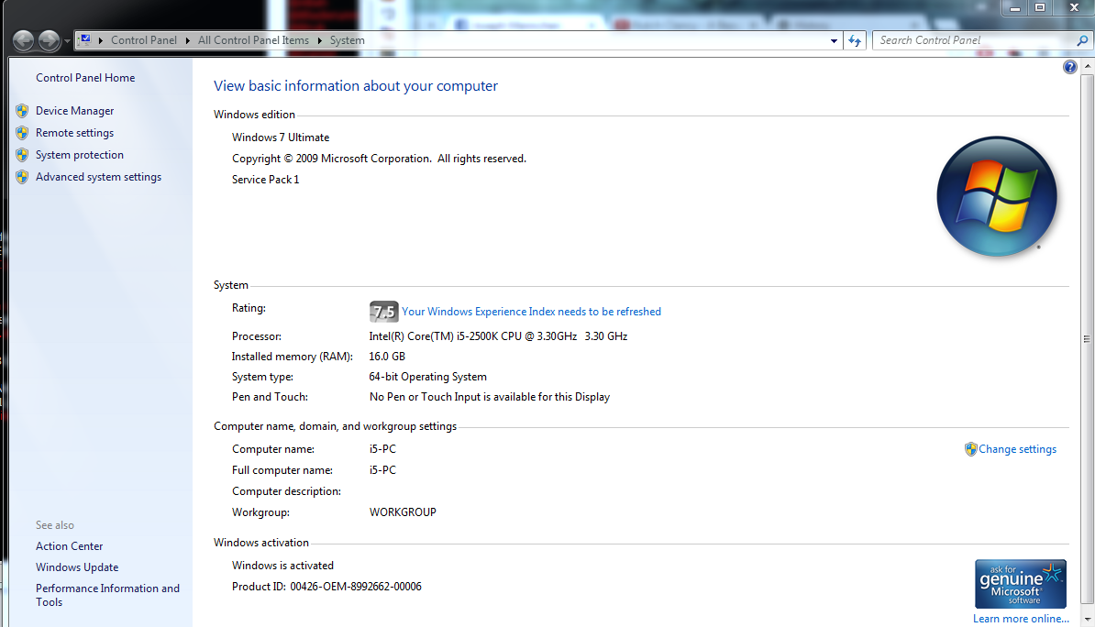Go back with the Back arrow button
This screenshot has height=627, width=1095.
pyautogui.click(x=23, y=40)
